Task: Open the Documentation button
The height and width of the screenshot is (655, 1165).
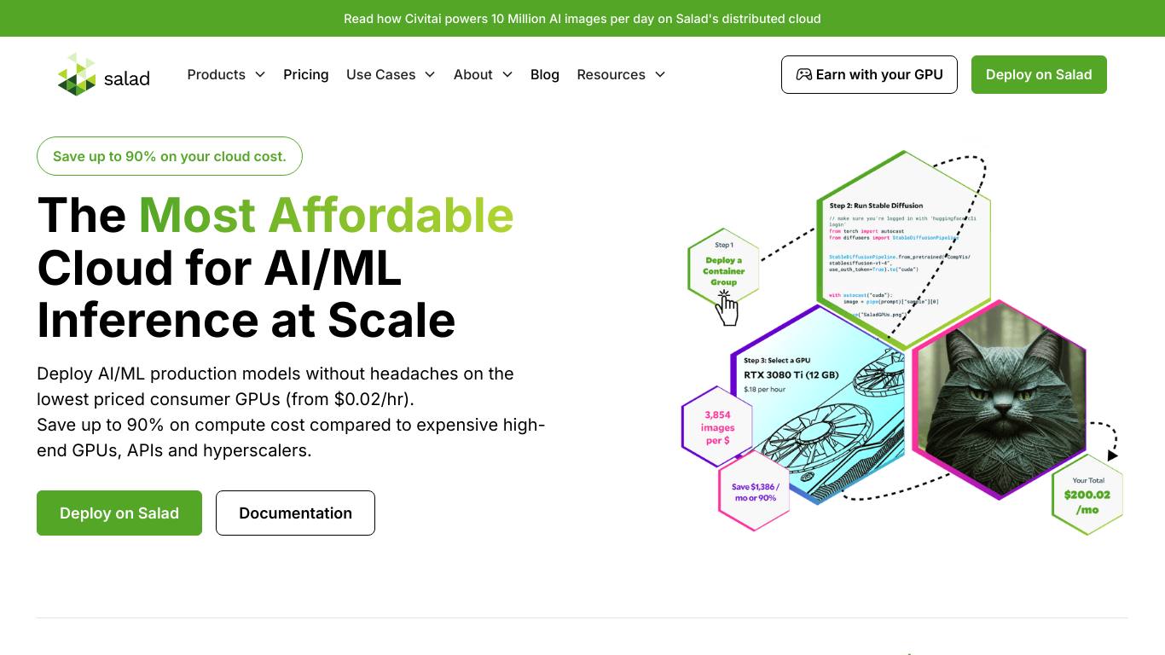Action: [x=295, y=513]
